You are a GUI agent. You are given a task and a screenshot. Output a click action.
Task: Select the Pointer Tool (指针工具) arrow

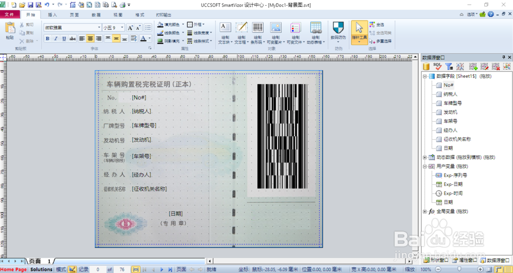[x=359, y=32]
